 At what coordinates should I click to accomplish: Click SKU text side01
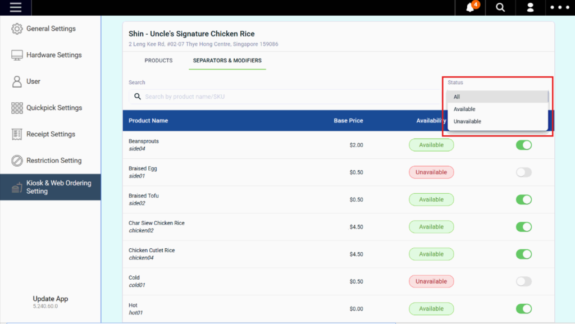coord(137,176)
